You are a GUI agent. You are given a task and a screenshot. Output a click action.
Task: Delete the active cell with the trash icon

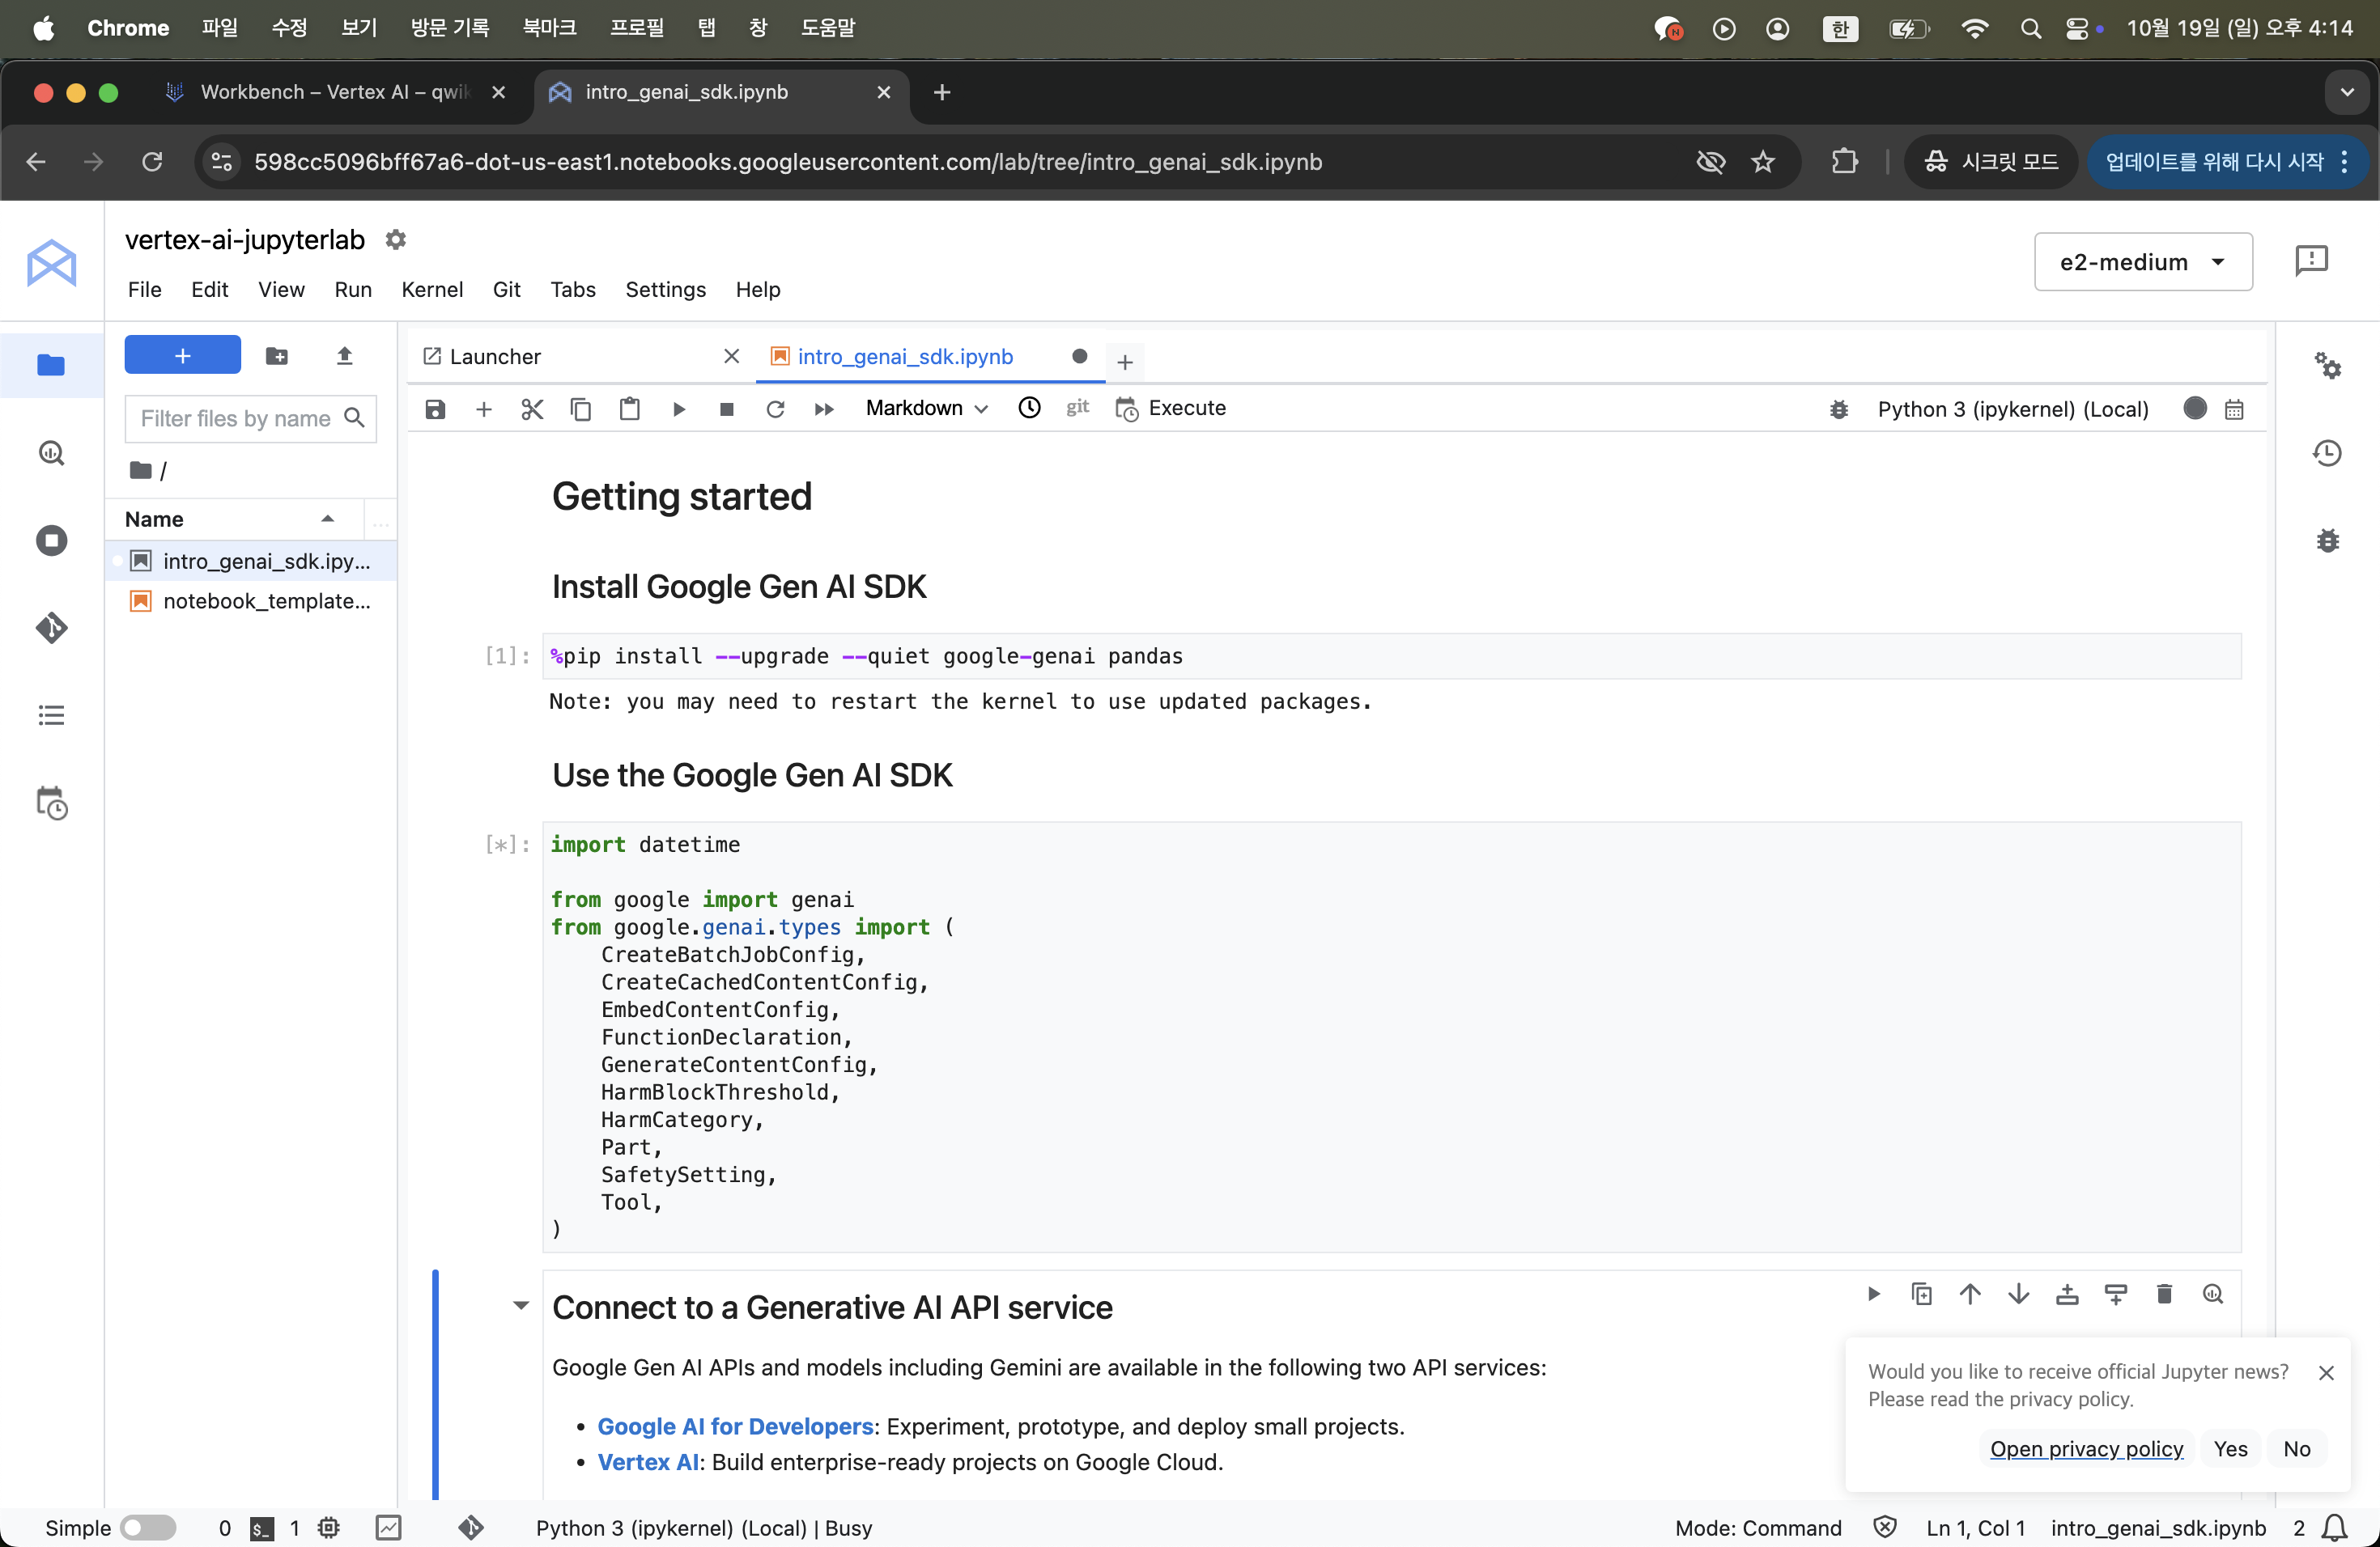2164,1295
